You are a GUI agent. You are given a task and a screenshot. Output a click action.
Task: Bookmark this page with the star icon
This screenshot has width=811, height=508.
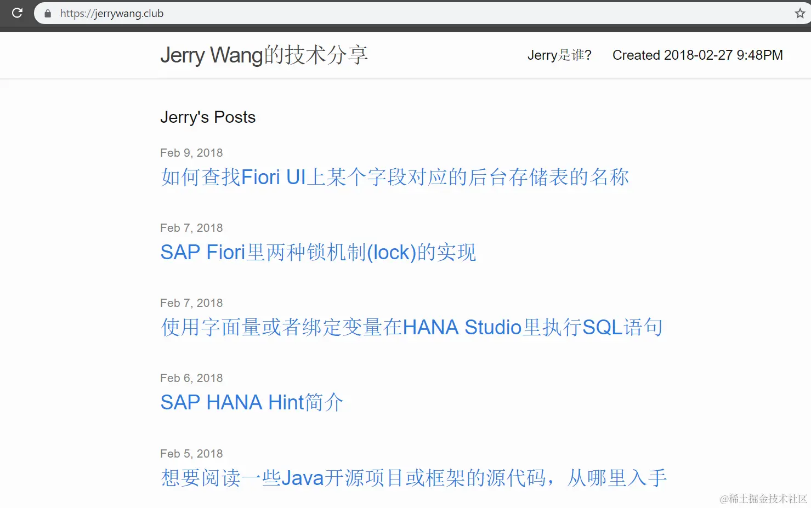[800, 13]
